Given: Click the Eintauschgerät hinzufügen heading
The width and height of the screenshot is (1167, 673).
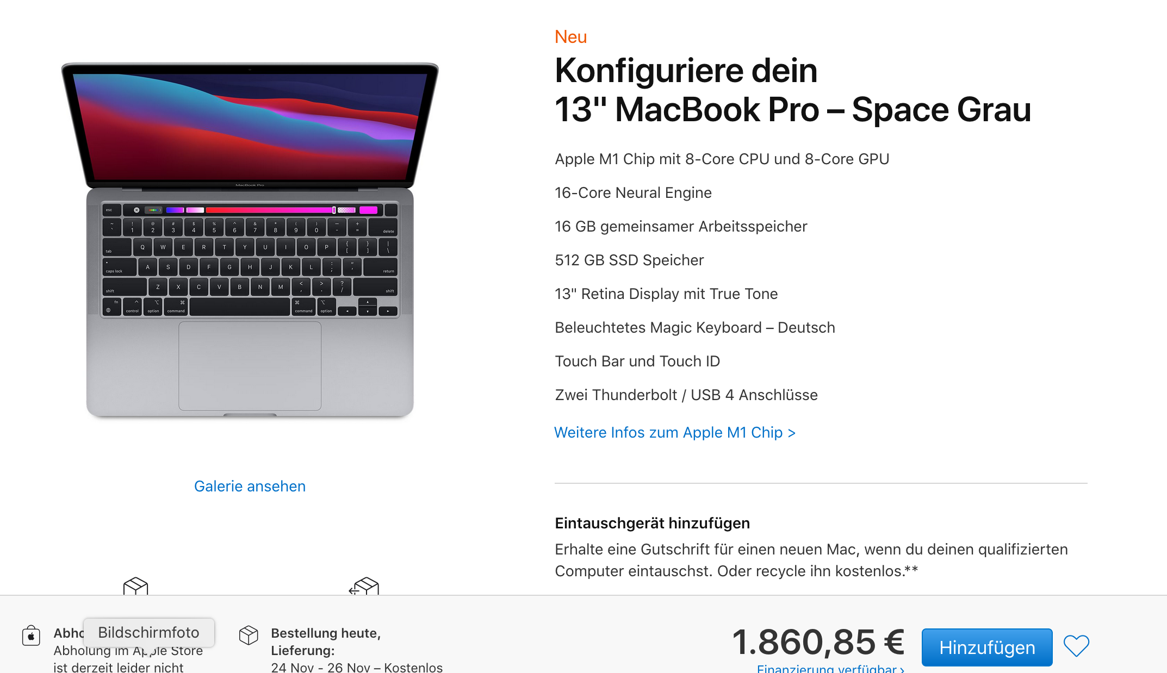Looking at the screenshot, I should click(x=652, y=523).
